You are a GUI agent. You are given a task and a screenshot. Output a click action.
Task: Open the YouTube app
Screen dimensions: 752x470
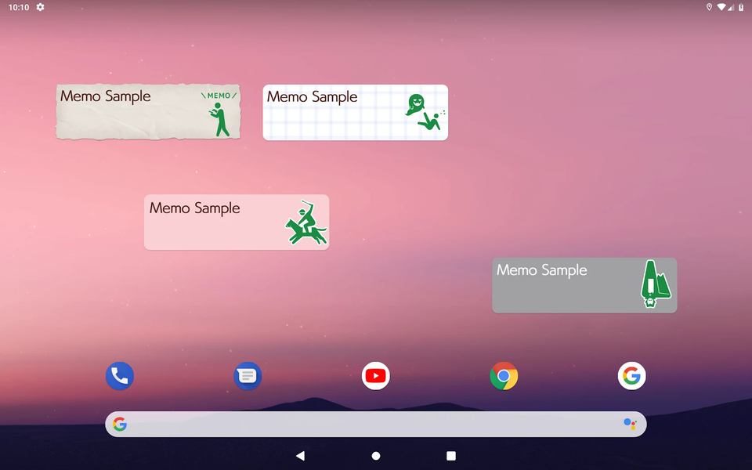[x=376, y=376]
